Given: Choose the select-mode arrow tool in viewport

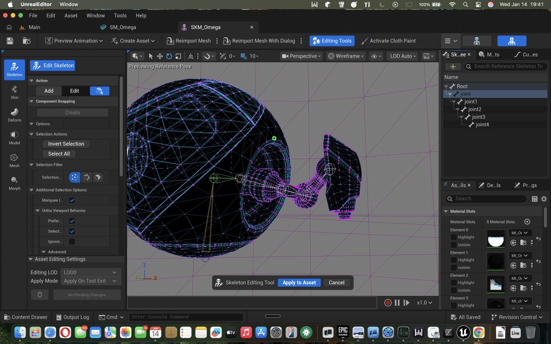Looking at the screenshot, I should (151, 56).
